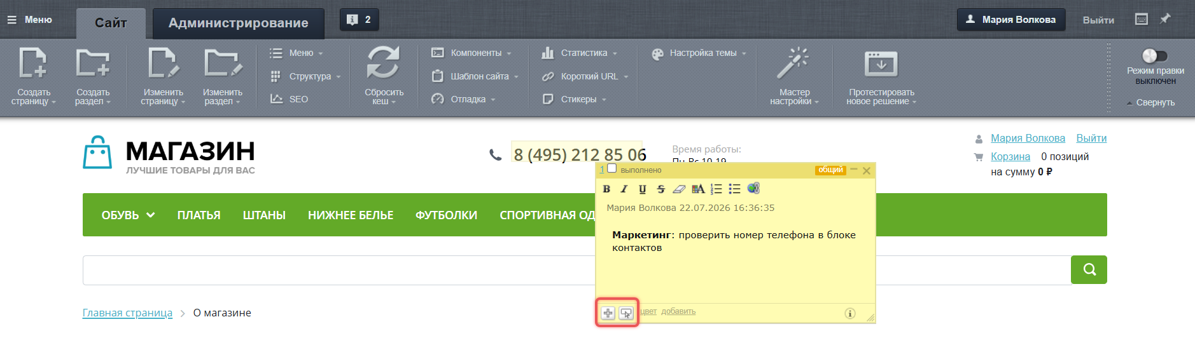Close the yellow sticker
This screenshot has width=1195, height=338.
tap(866, 170)
